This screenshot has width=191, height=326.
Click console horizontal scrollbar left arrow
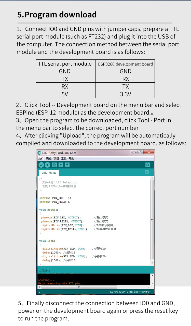(39, 287)
